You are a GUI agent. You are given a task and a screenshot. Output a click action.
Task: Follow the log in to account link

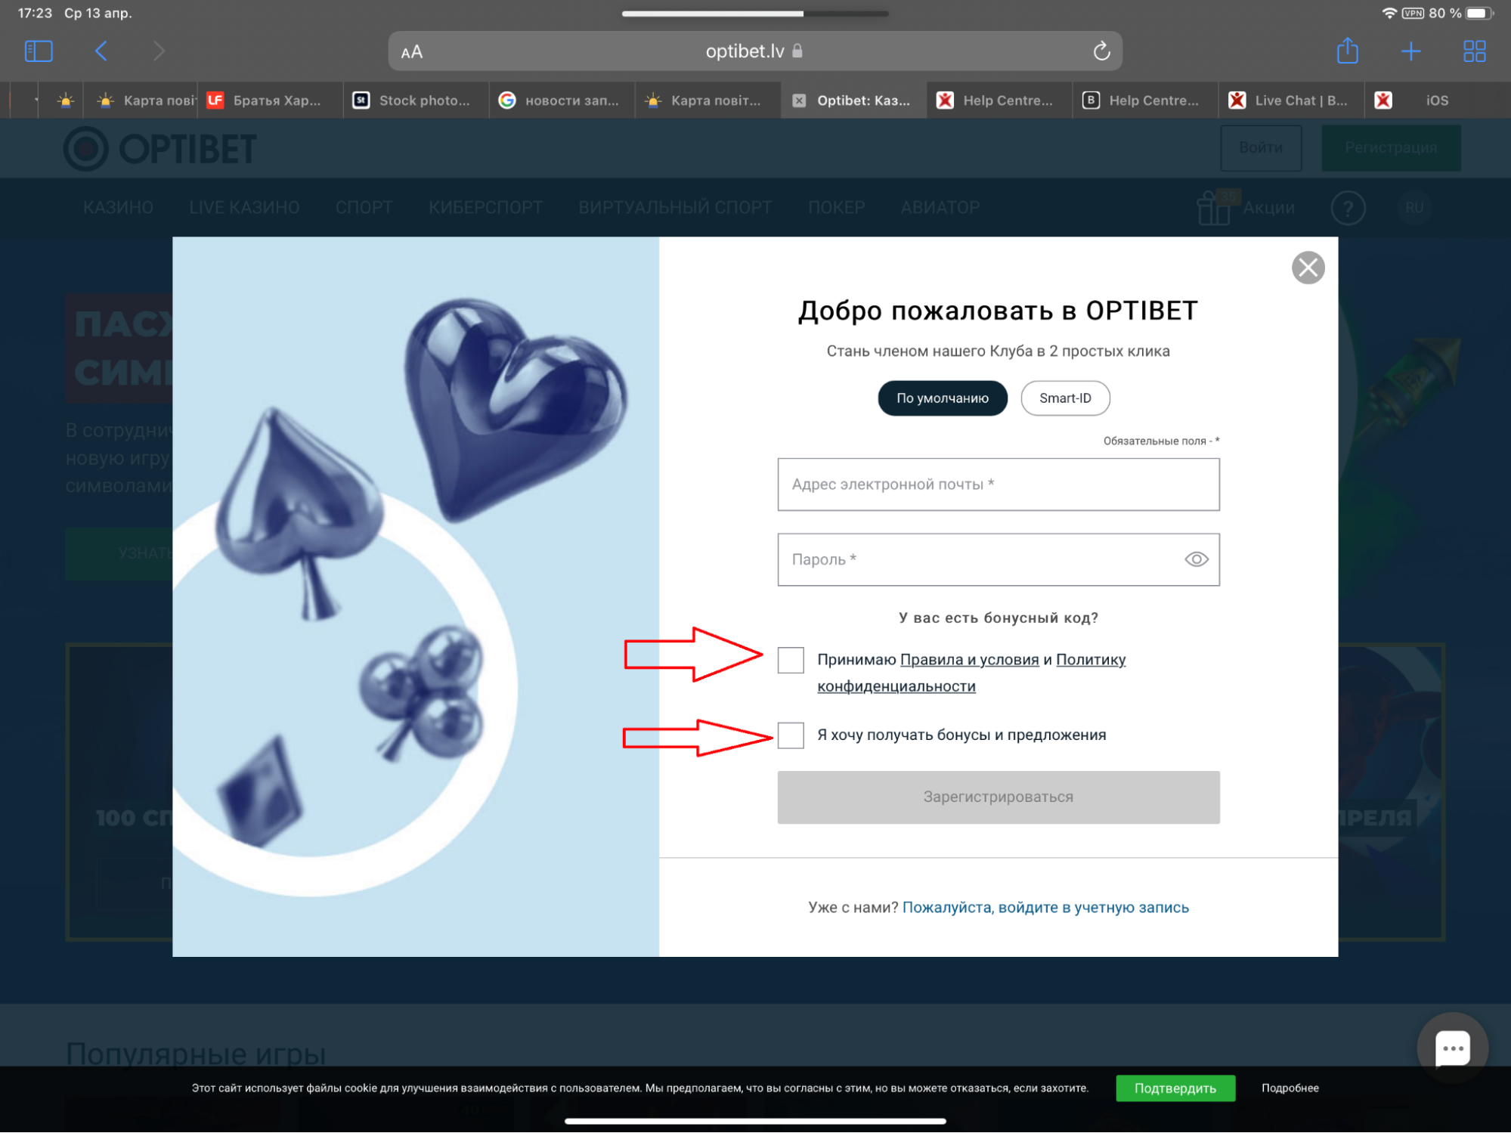pyautogui.click(x=1045, y=908)
